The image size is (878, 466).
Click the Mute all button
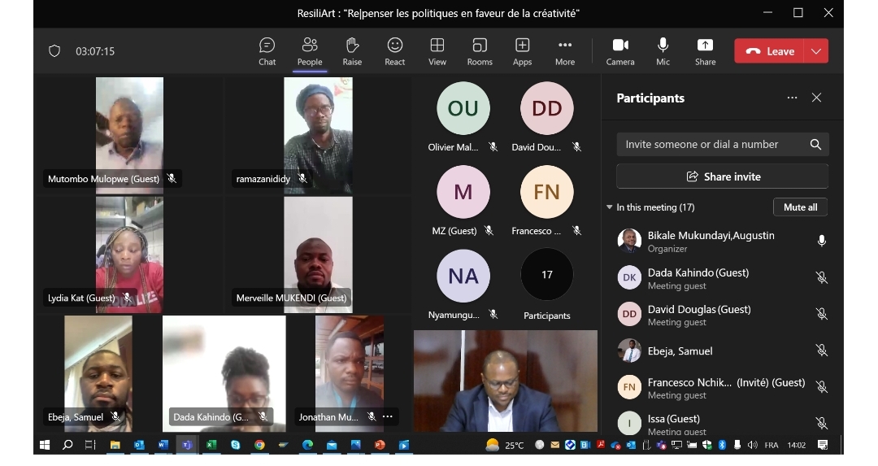[x=800, y=207]
